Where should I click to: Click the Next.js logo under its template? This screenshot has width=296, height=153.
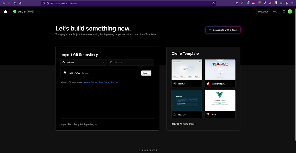point(175,84)
